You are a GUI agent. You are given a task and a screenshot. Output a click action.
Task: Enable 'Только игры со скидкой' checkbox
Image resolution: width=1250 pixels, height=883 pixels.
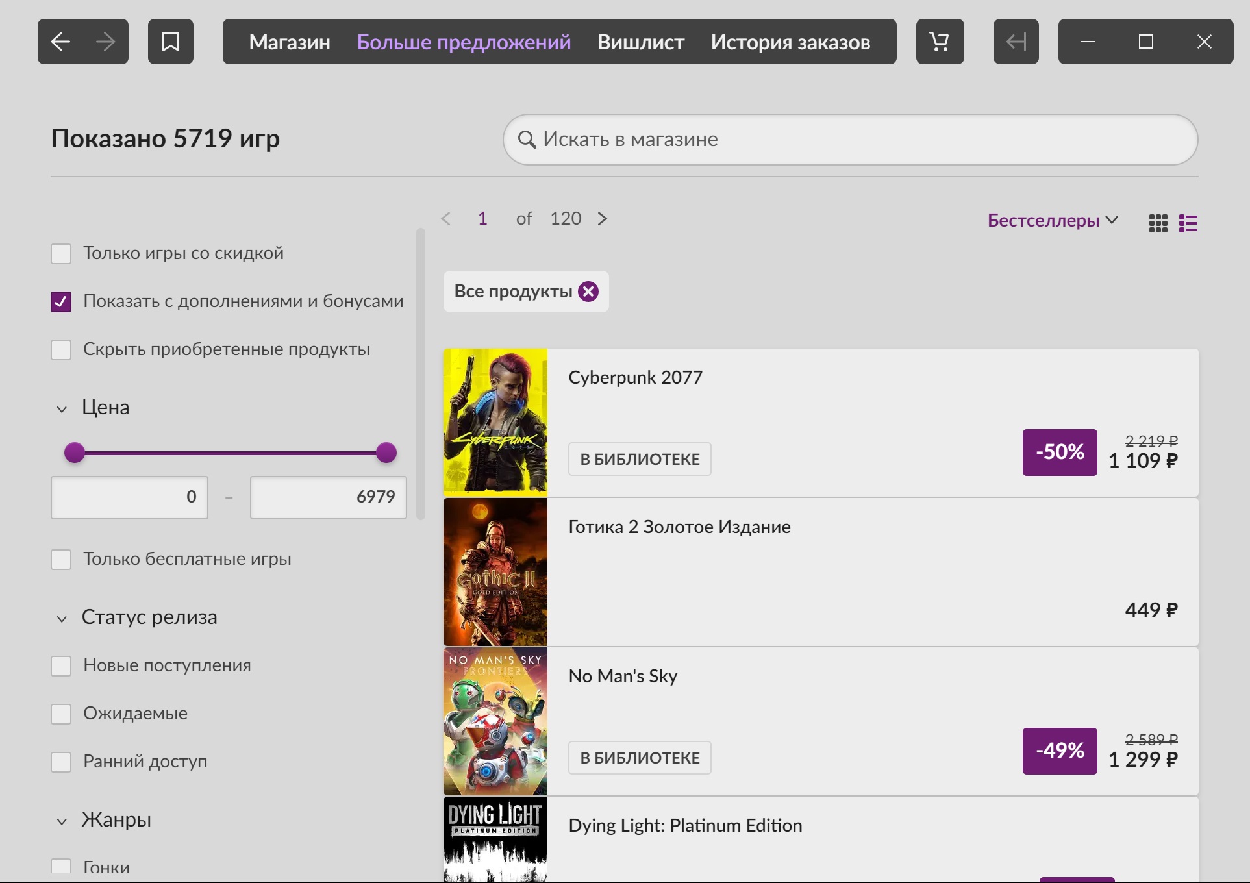click(61, 254)
